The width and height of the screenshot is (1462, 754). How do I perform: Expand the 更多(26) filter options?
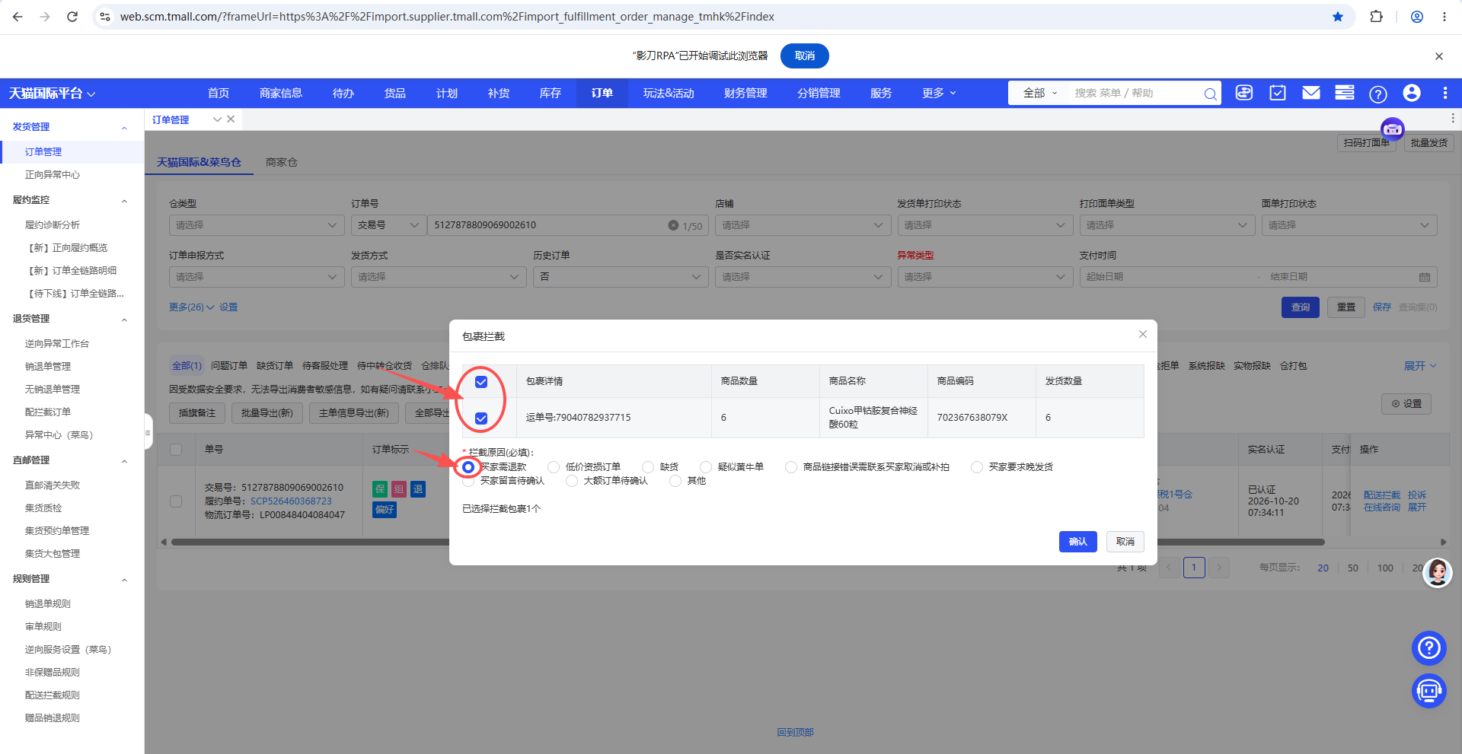(x=191, y=307)
